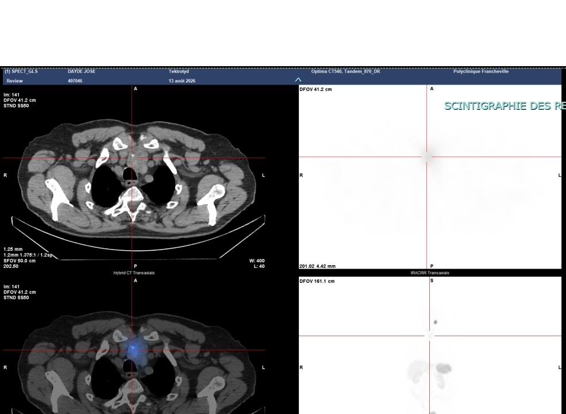Click the crosshair center on the SPECT transaxial
Screen dimensions: 566x414
click(x=427, y=157)
